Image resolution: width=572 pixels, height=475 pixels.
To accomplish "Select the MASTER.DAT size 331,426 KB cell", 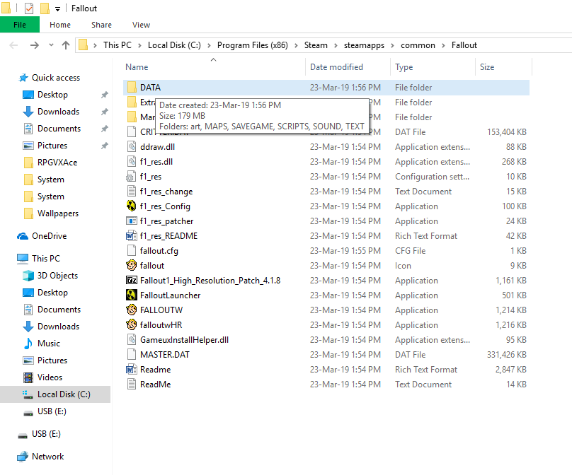I will 506,355.
